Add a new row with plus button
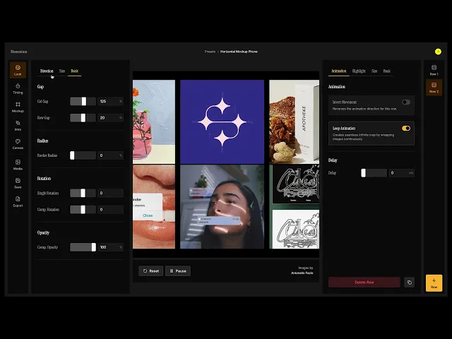 point(434,282)
